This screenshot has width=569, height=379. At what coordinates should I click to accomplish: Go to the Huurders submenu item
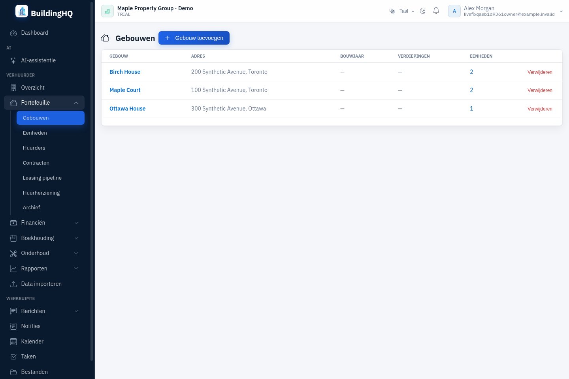51,148
